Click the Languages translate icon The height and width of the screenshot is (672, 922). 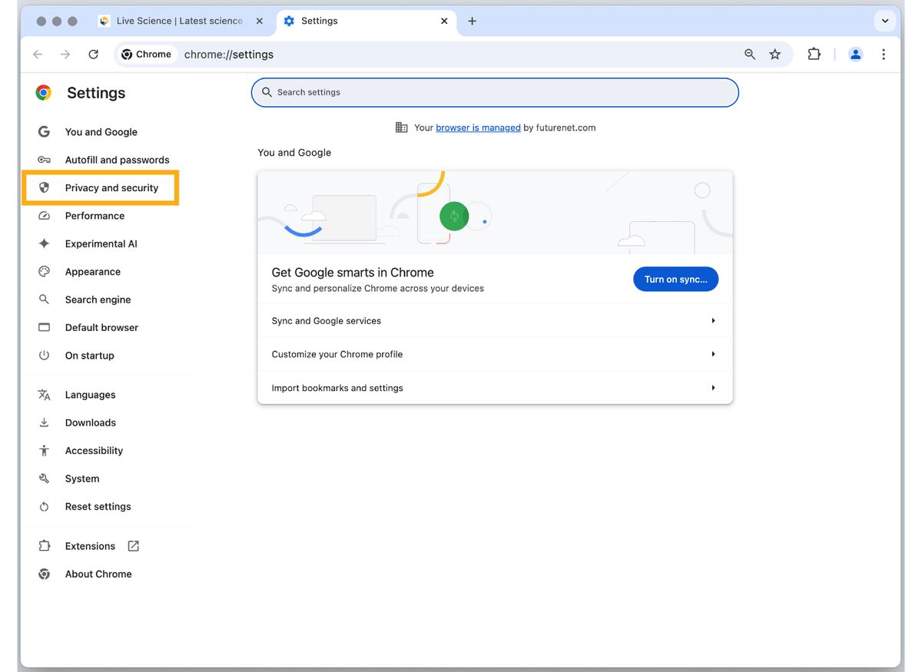tap(44, 395)
